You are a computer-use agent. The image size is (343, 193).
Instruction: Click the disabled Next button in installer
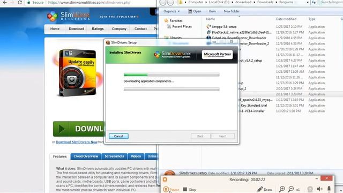[222, 136]
